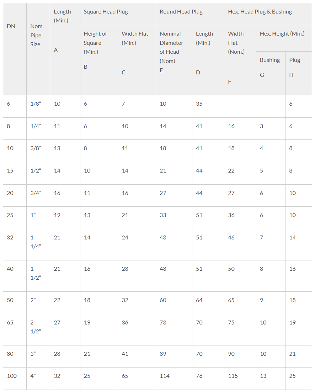This screenshot has width=315, height=391.
Task: Click the DN 65 row label
Action: click(x=15, y=330)
